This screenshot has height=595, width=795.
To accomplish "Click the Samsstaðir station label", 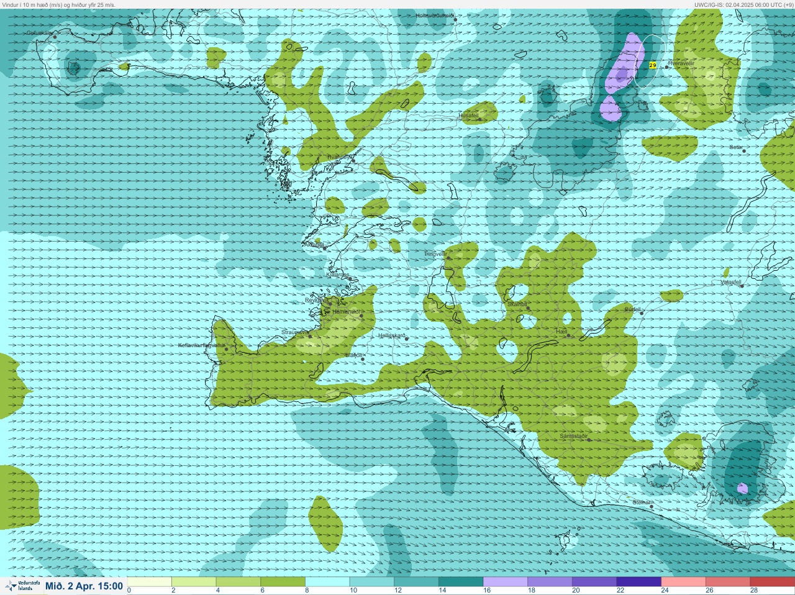I will [x=574, y=436].
